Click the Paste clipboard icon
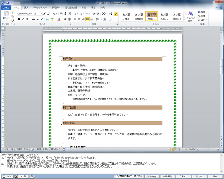 point(7,14)
